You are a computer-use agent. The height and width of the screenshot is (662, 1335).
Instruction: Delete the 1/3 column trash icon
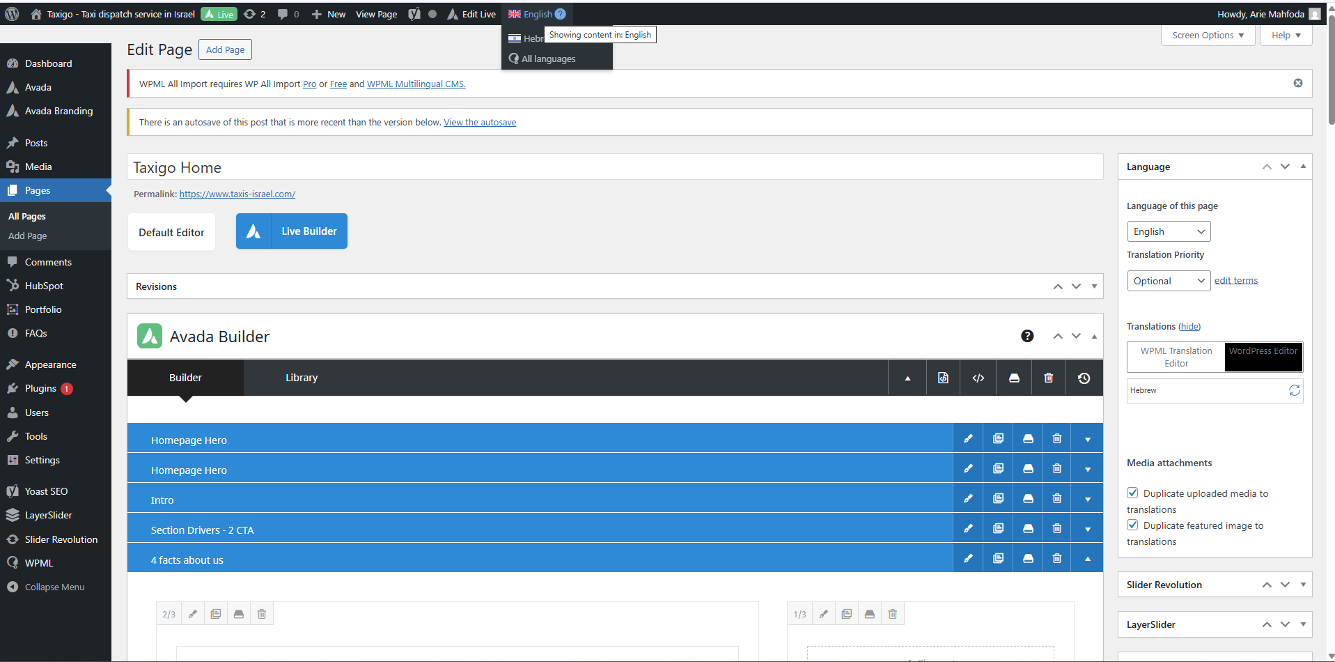pyautogui.click(x=893, y=614)
